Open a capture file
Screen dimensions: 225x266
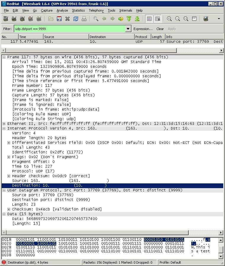click(x=51, y=19)
